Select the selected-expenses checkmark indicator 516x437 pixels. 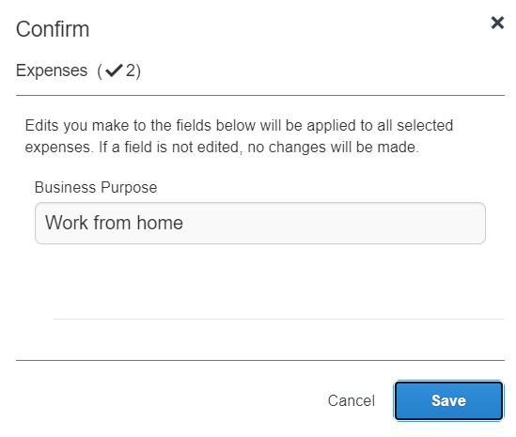(114, 70)
